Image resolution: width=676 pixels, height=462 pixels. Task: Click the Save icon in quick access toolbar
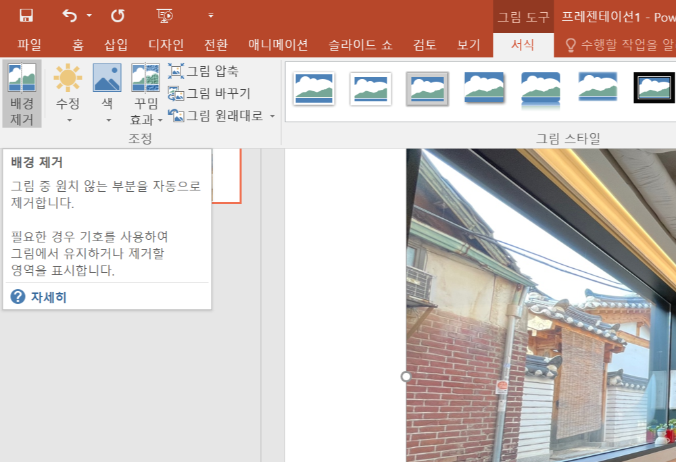(26, 16)
